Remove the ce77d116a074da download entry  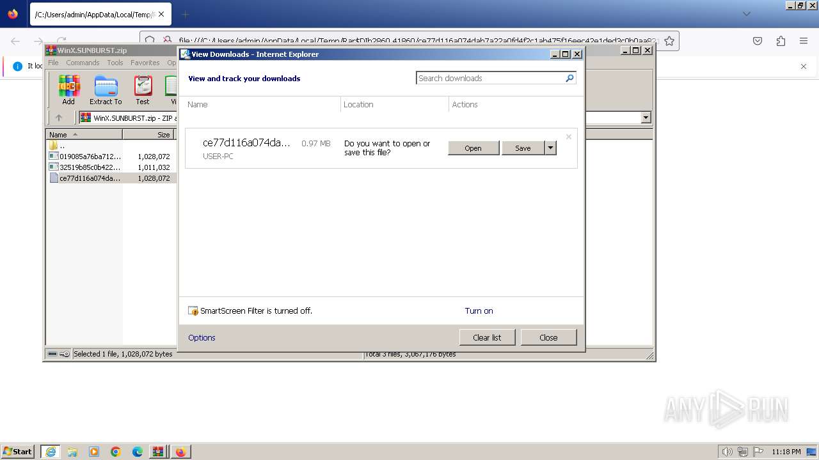pyautogui.click(x=568, y=137)
